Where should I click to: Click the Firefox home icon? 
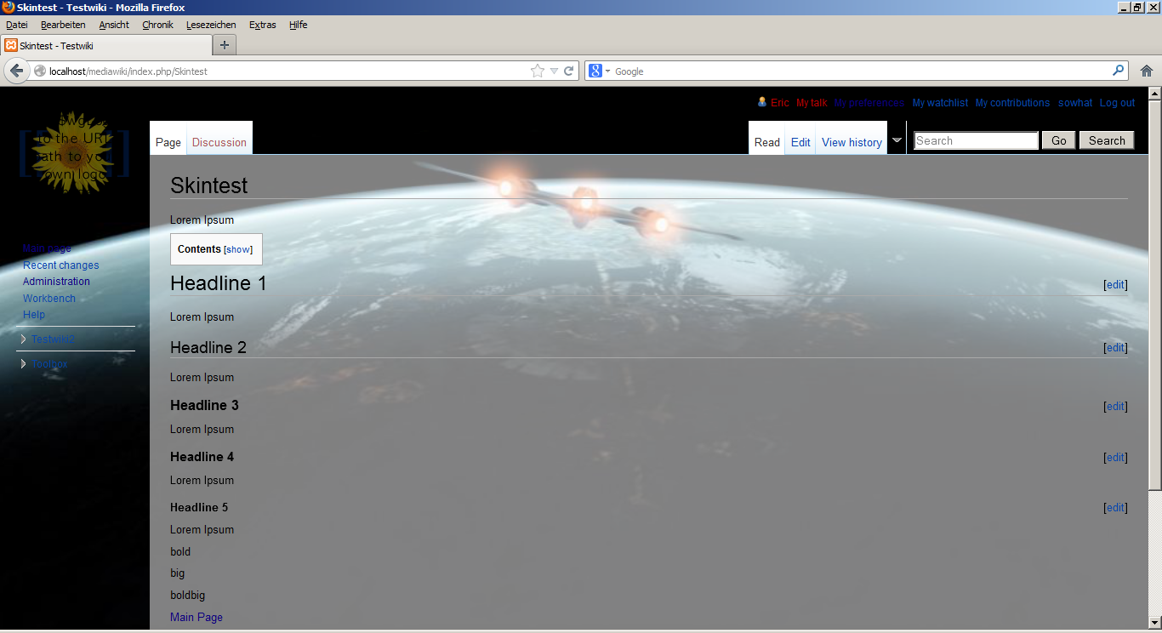point(1147,71)
